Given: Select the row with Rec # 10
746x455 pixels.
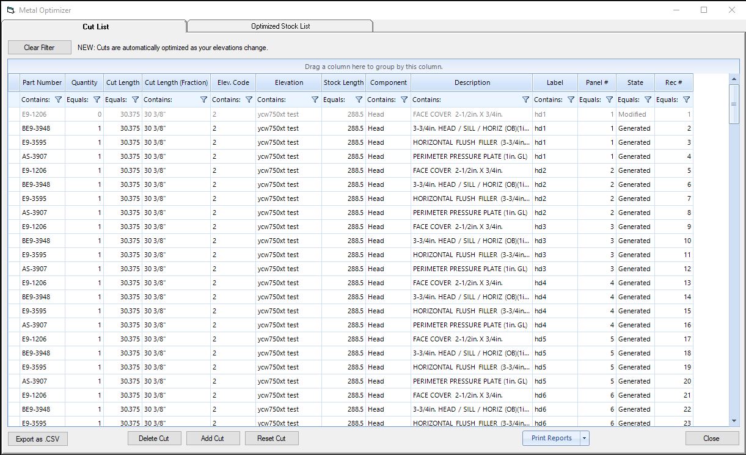Looking at the screenshot, I should [351, 241].
